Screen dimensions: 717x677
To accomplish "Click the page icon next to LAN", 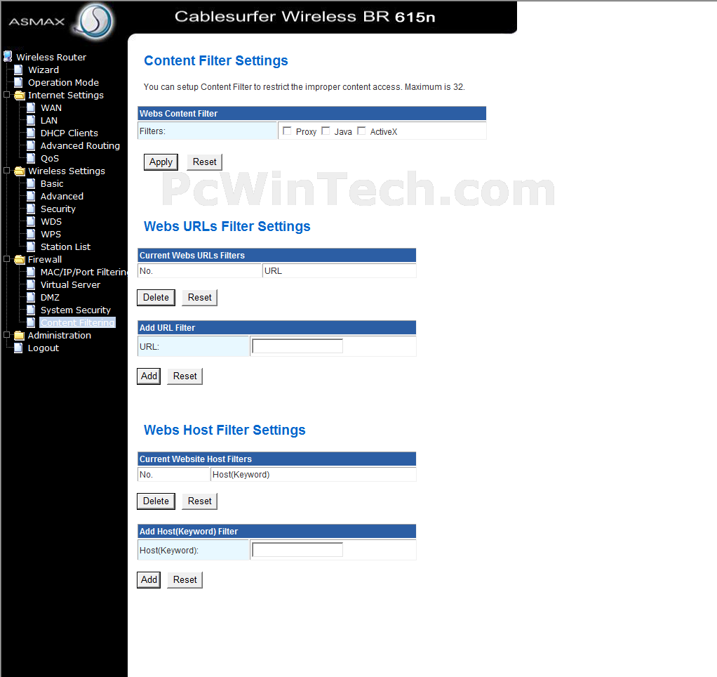I will click(x=31, y=120).
